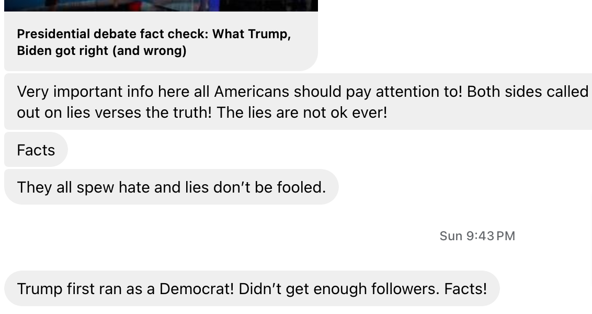Click the 'Biden got right (and wrong)' title line
This screenshot has height=314, width=592.
coord(101,51)
